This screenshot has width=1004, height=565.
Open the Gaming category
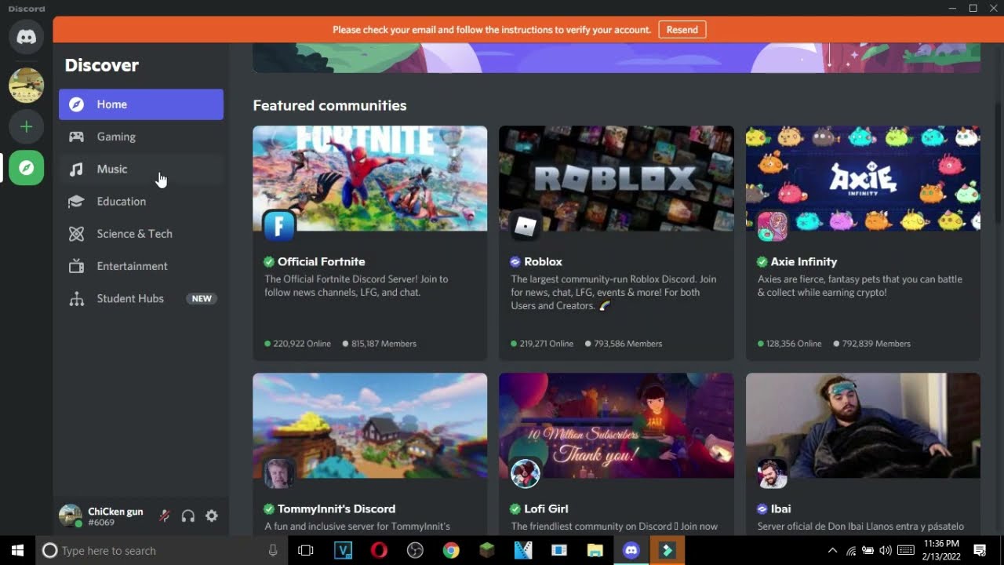(141, 137)
